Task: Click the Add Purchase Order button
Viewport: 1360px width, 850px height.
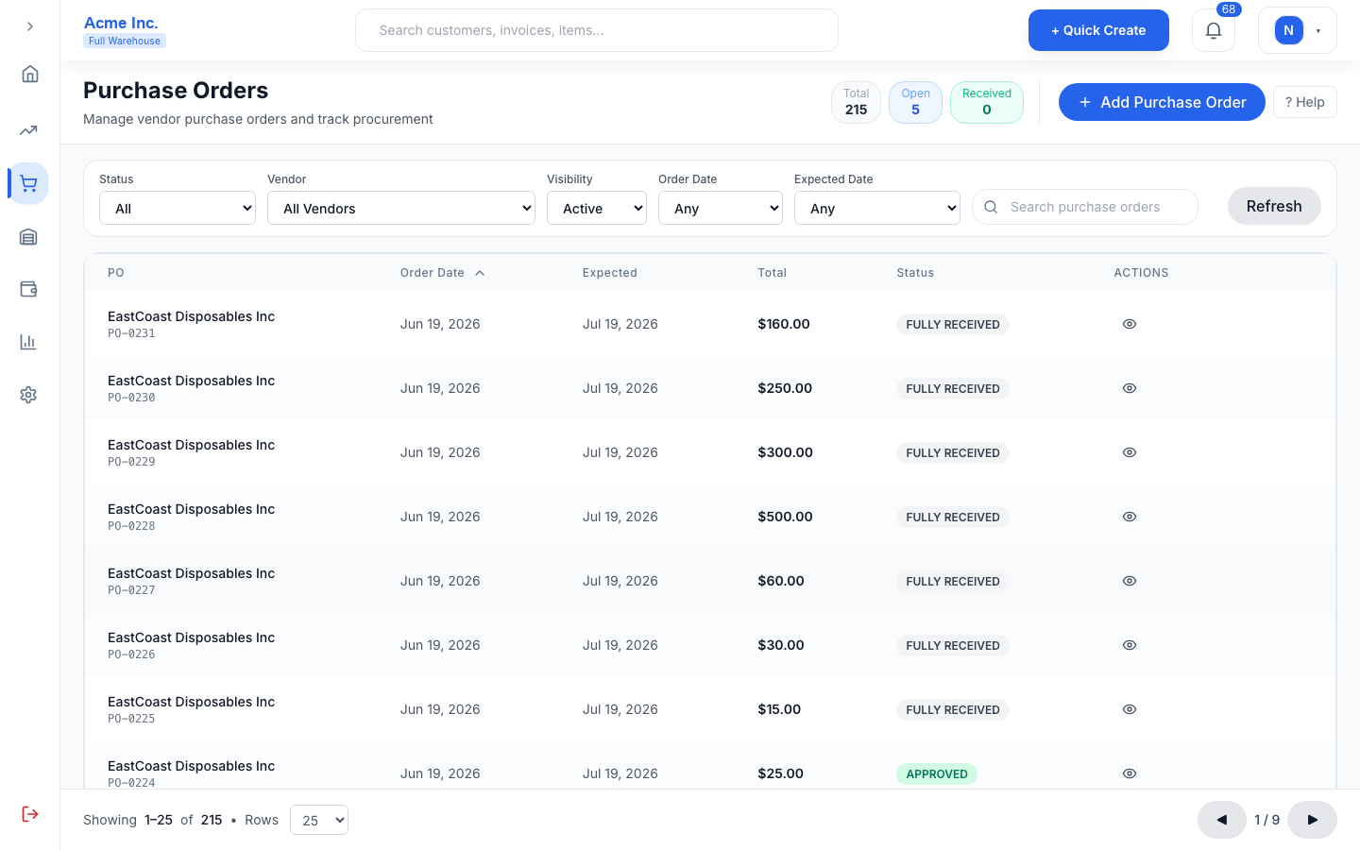Action: pyautogui.click(x=1162, y=102)
